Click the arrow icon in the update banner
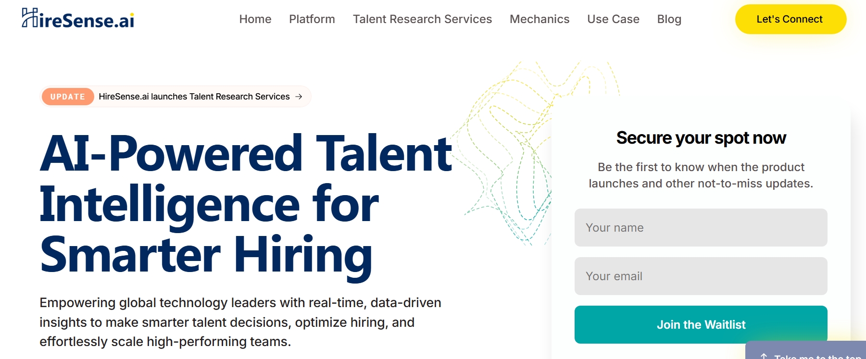Screen dimensions: 866x359 [x=299, y=97]
